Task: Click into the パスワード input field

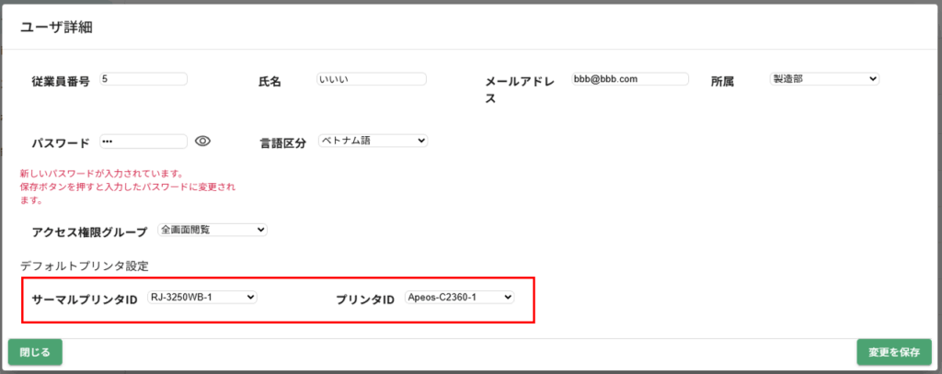Action: coord(144,142)
